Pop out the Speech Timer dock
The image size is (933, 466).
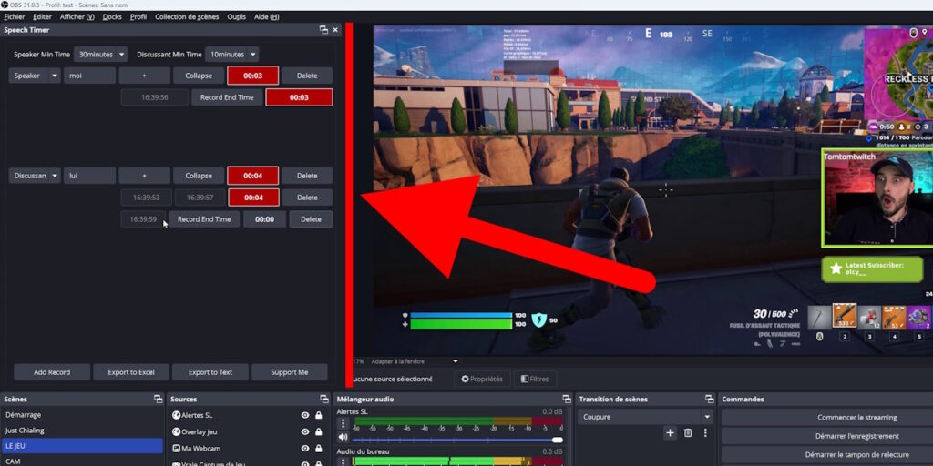323,30
